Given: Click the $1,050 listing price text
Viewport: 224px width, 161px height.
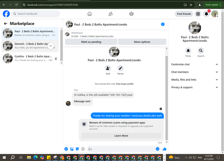Looking at the screenshot, I should click(x=92, y=36).
